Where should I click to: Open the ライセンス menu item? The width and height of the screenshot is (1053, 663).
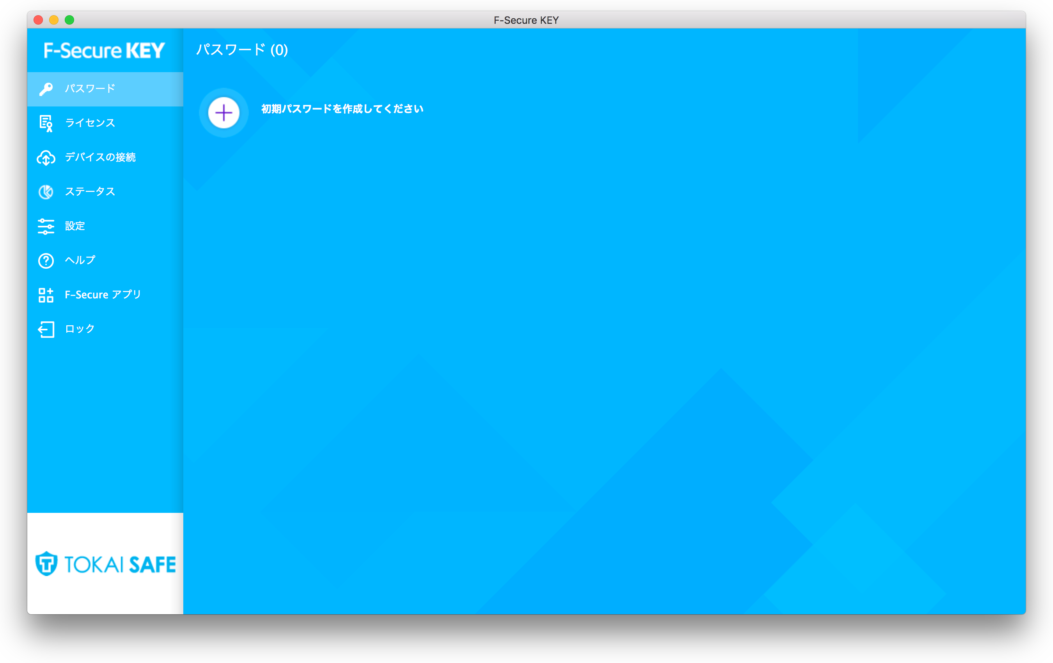(x=90, y=123)
